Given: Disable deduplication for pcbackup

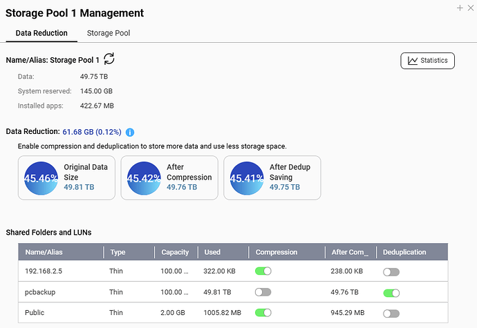Looking at the screenshot, I should coord(391,292).
